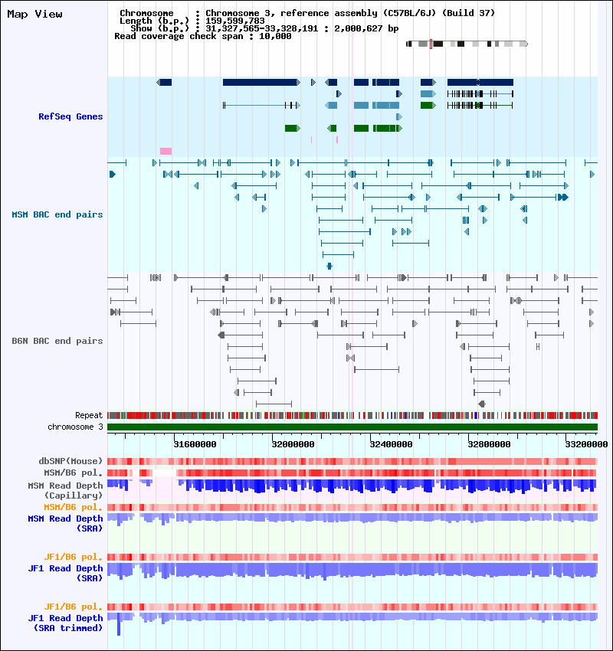613x651 pixels.
Task: Click the MSM Read Depth (Capillary) label
Action: pos(66,490)
